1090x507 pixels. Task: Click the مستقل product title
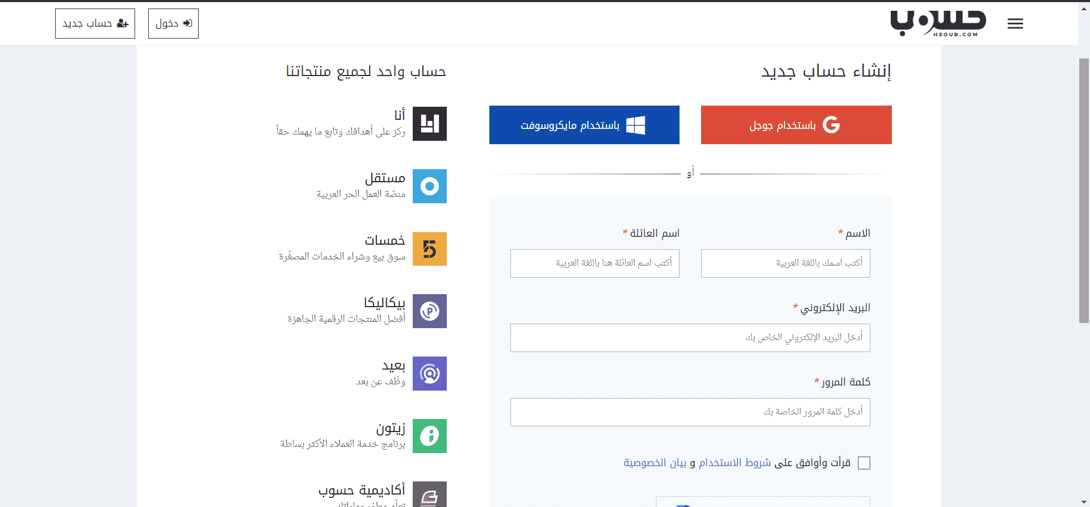click(x=385, y=178)
